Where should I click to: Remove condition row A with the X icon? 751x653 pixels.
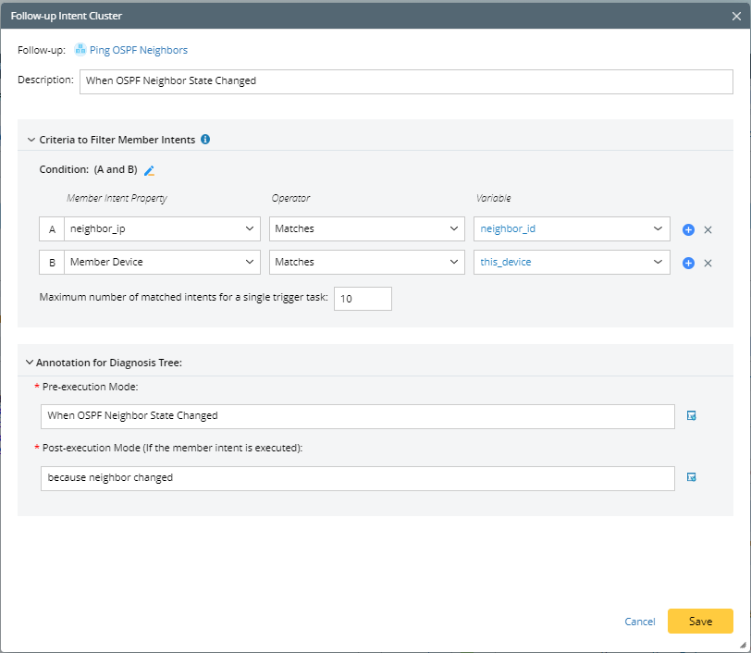(x=708, y=229)
